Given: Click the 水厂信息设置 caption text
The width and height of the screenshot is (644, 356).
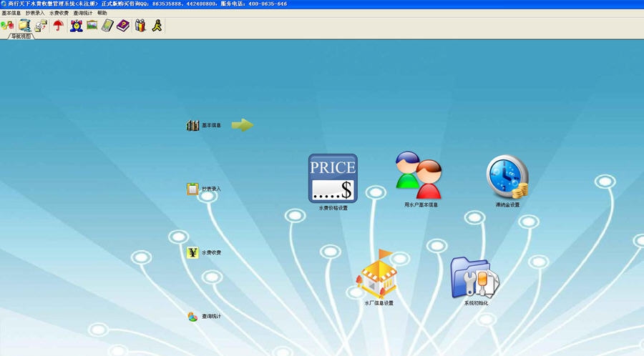Looking at the screenshot, I should coord(379,303).
